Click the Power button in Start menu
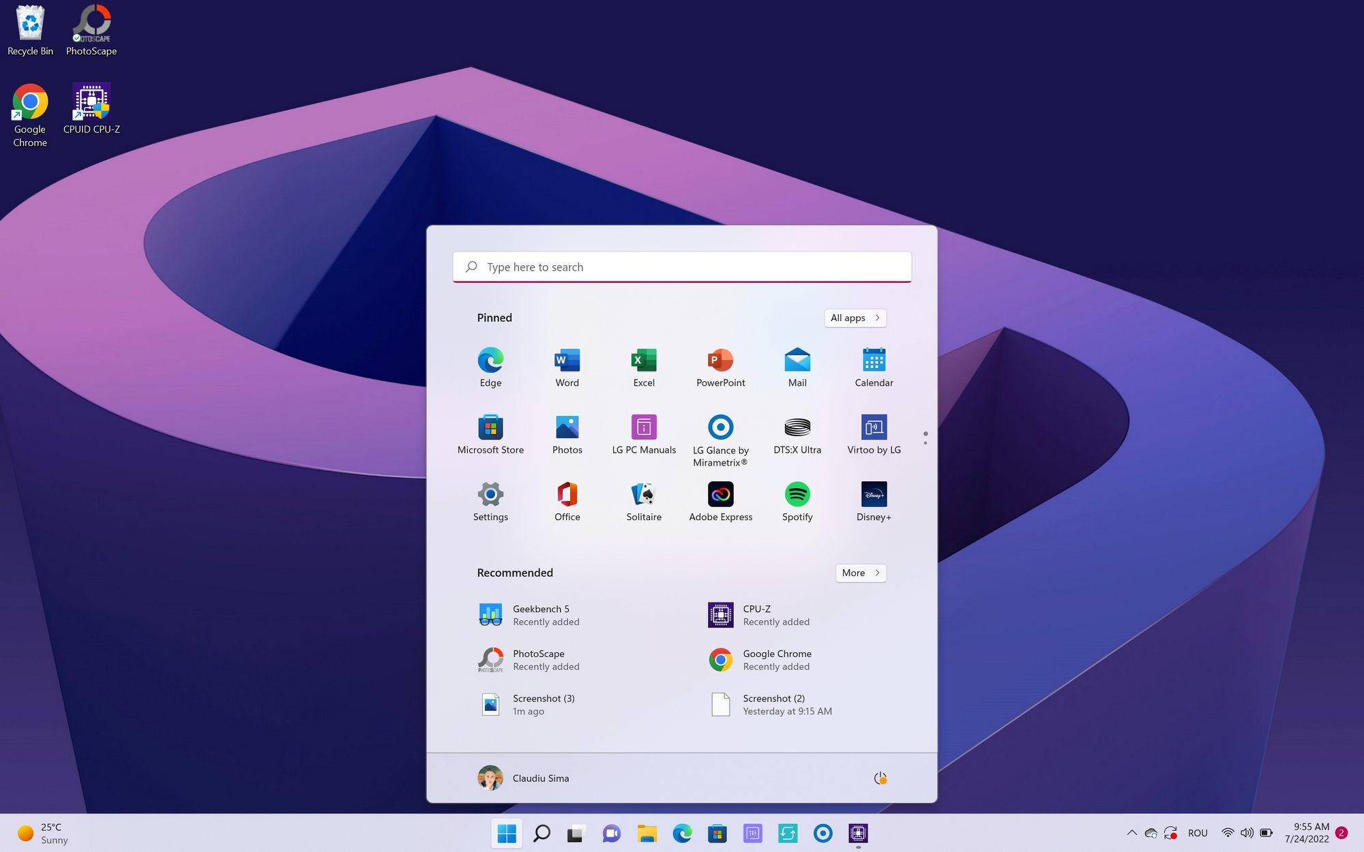This screenshot has width=1364, height=852. (880, 778)
